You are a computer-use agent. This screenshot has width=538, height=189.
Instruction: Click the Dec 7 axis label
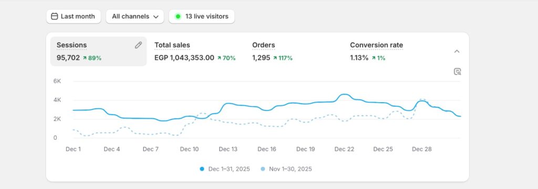pos(151,149)
